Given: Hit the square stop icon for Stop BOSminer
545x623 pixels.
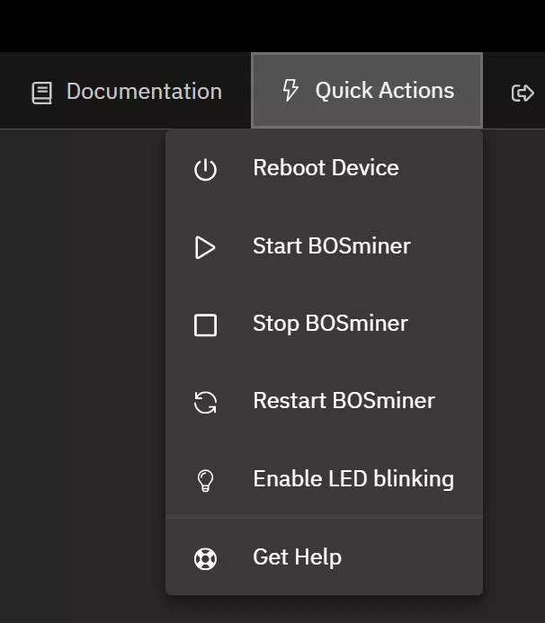Looking at the screenshot, I should pyautogui.click(x=205, y=325).
